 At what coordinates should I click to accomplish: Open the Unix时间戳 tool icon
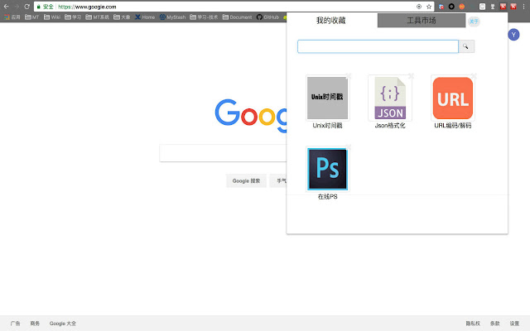tap(328, 98)
